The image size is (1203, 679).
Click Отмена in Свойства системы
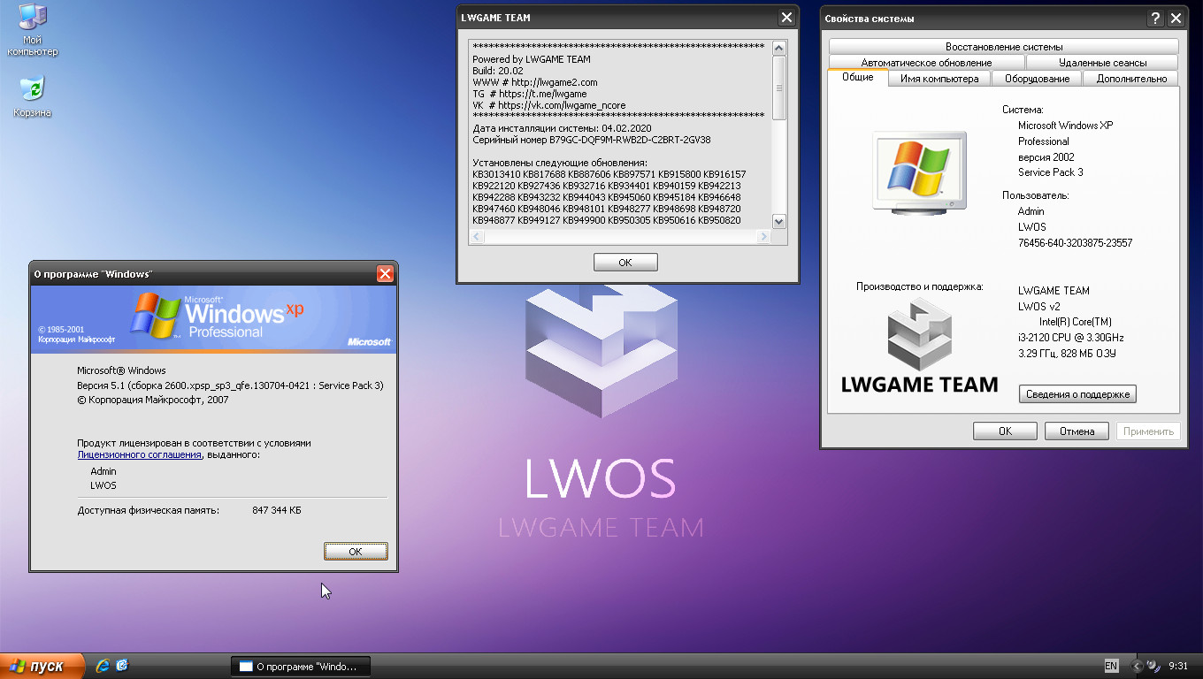pos(1077,431)
